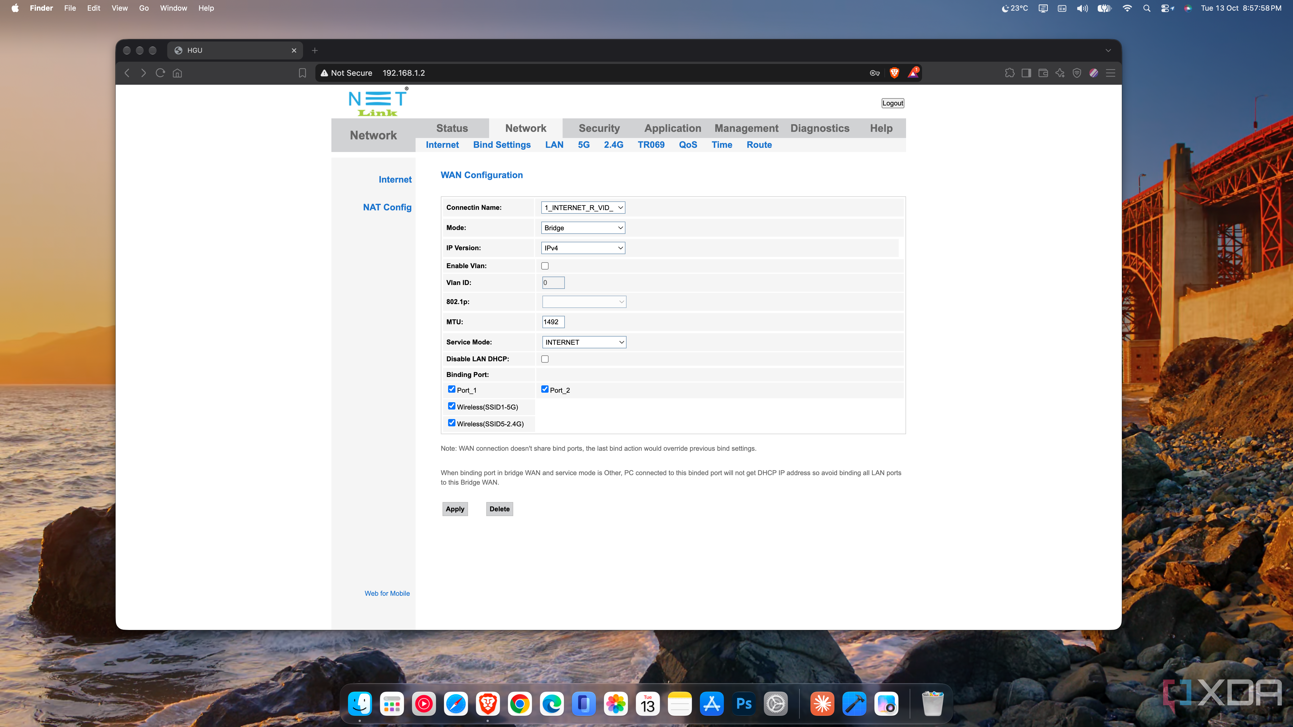Uncheck Wireless(SSID5-2.4G) binding
Screen dimensions: 1293x727
[x=452, y=423]
